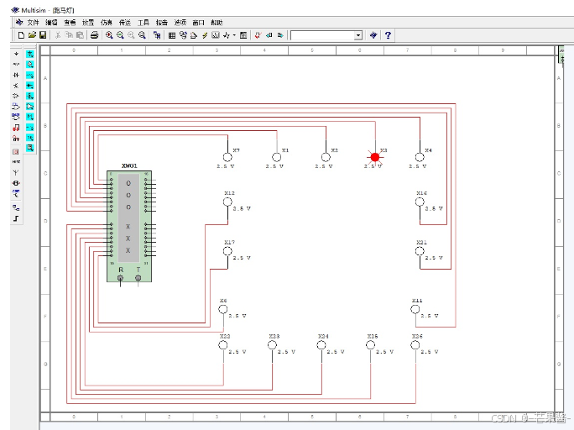Zoom in using the first magnifier icon

tap(109, 35)
